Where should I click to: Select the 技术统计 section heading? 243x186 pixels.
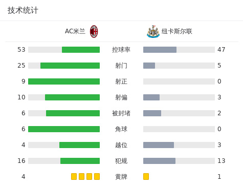[x=23, y=10]
